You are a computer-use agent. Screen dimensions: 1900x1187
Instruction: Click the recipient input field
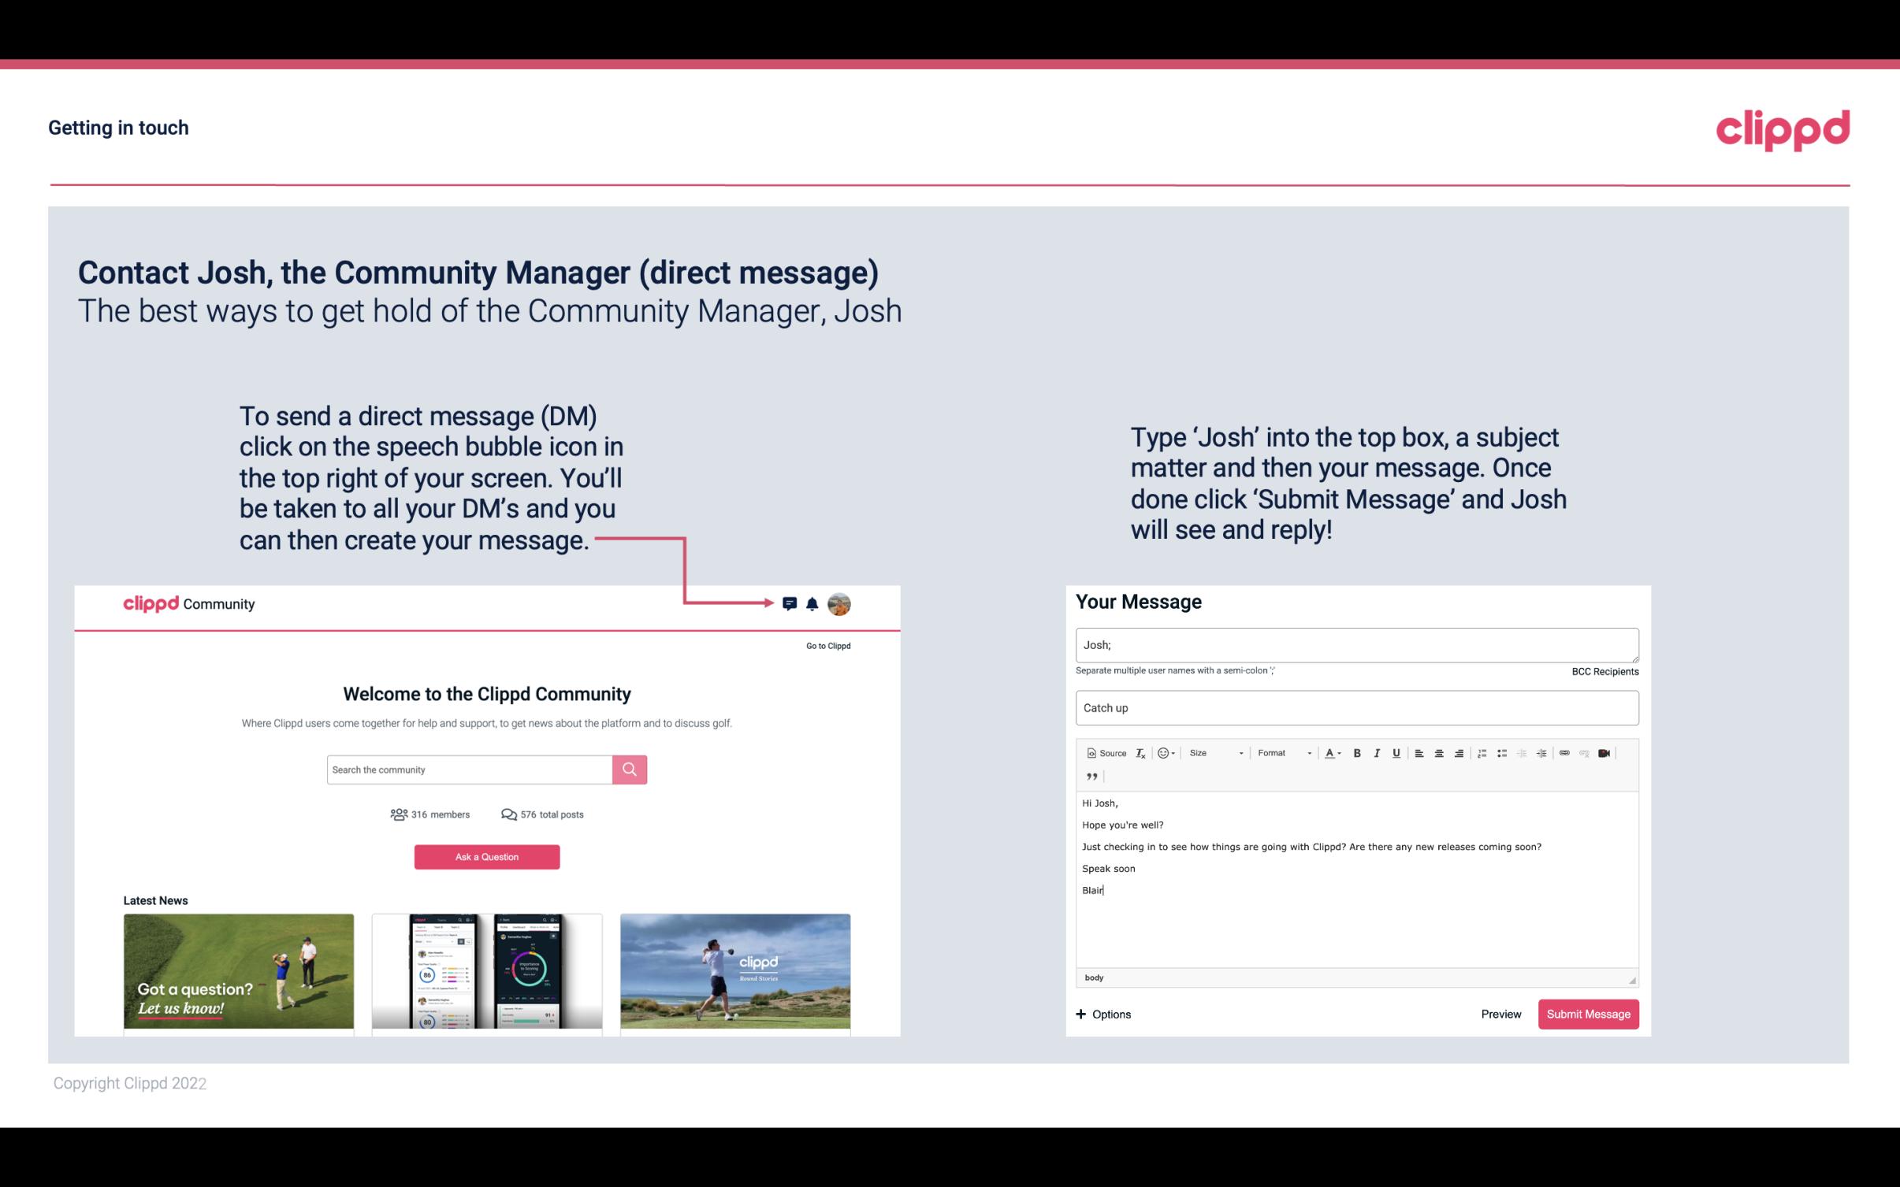pos(1355,644)
